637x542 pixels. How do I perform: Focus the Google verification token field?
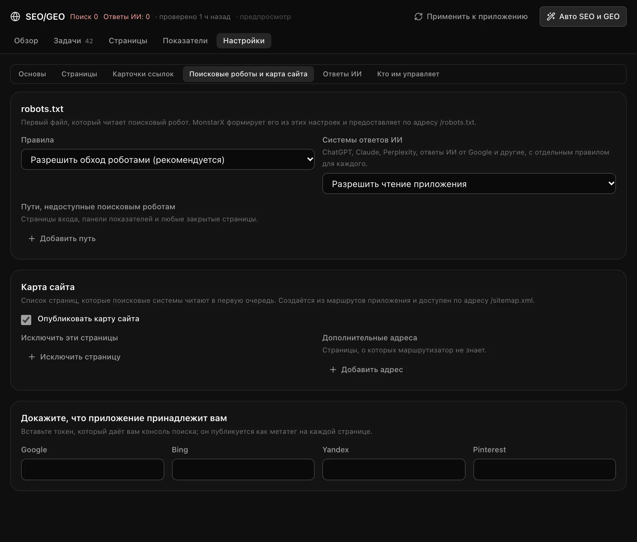pyautogui.click(x=93, y=469)
